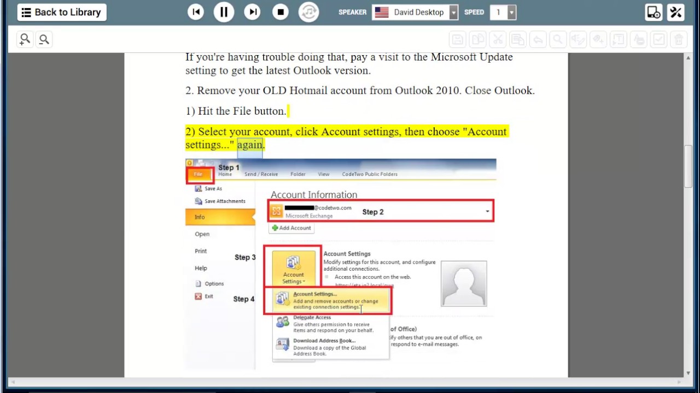Click the Delete trash can icon
This screenshot has height=393, width=700.
[x=679, y=39]
